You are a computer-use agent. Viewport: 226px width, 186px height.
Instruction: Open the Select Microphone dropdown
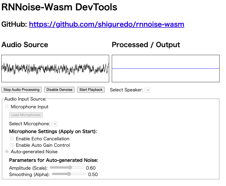click(55, 124)
